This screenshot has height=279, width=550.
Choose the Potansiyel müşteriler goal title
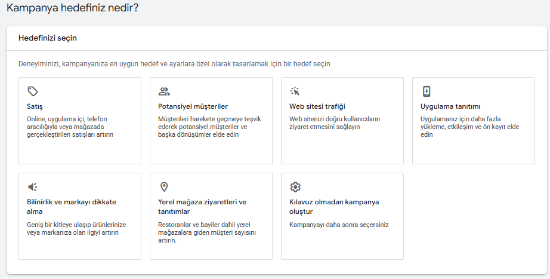pyautogui.click(x=189, y=106)
